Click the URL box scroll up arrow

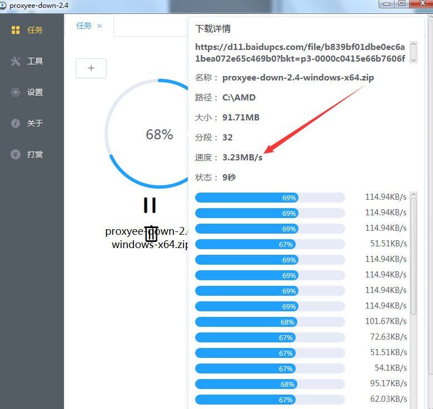click(414, 44)
